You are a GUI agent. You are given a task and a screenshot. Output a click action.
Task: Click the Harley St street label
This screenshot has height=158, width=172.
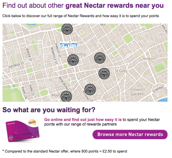pyautogui.click(x=58, y=50)
